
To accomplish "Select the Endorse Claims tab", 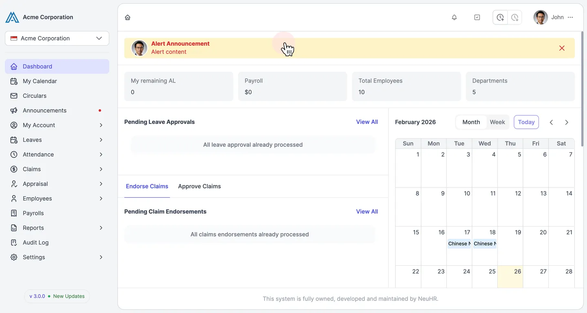I will pos(147,186).
